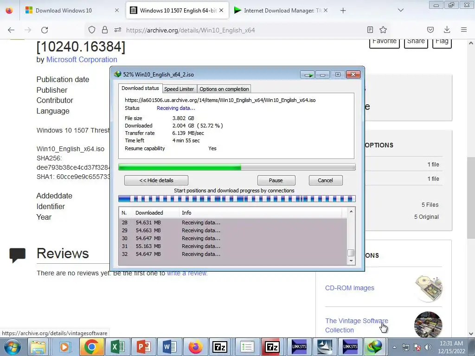
Task: Bookmark this page with the star icon
Action: click(x=383, y=30)
